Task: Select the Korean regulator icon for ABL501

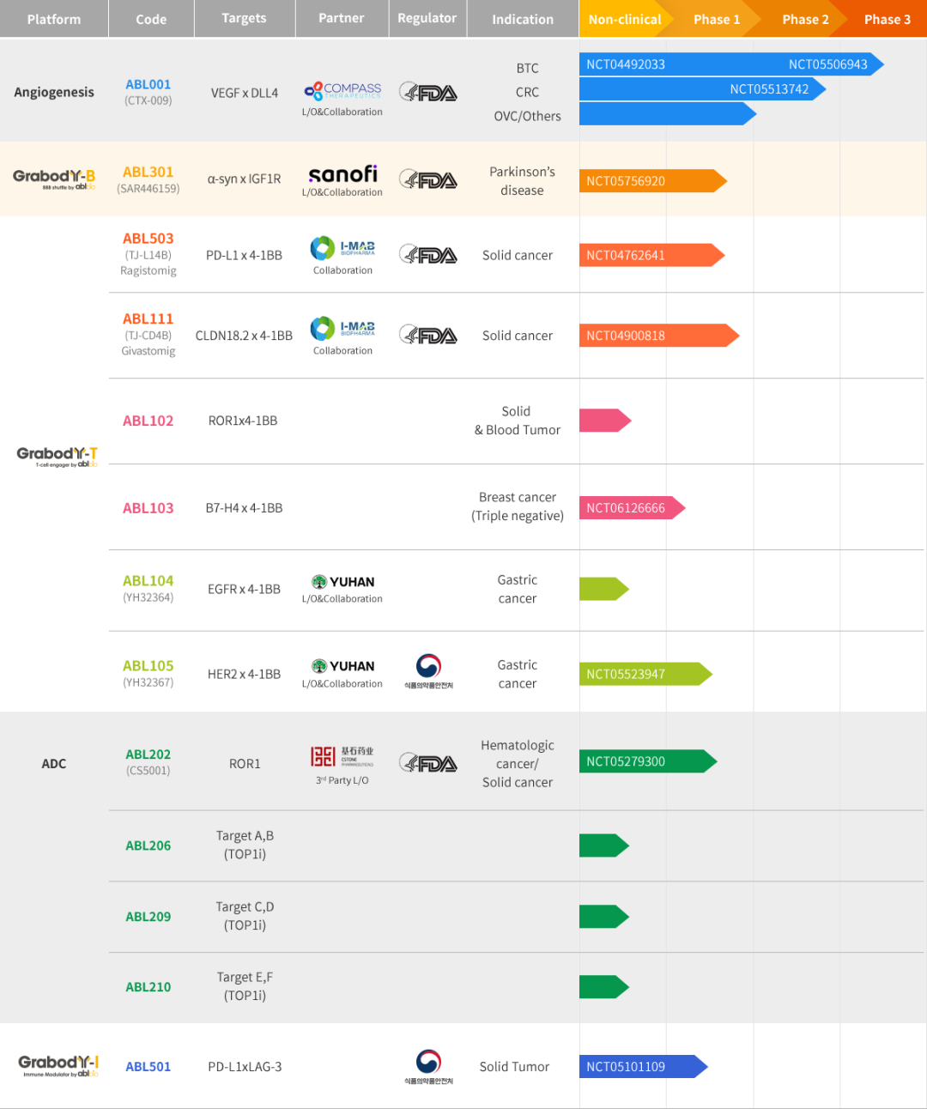Action: 427,1061
